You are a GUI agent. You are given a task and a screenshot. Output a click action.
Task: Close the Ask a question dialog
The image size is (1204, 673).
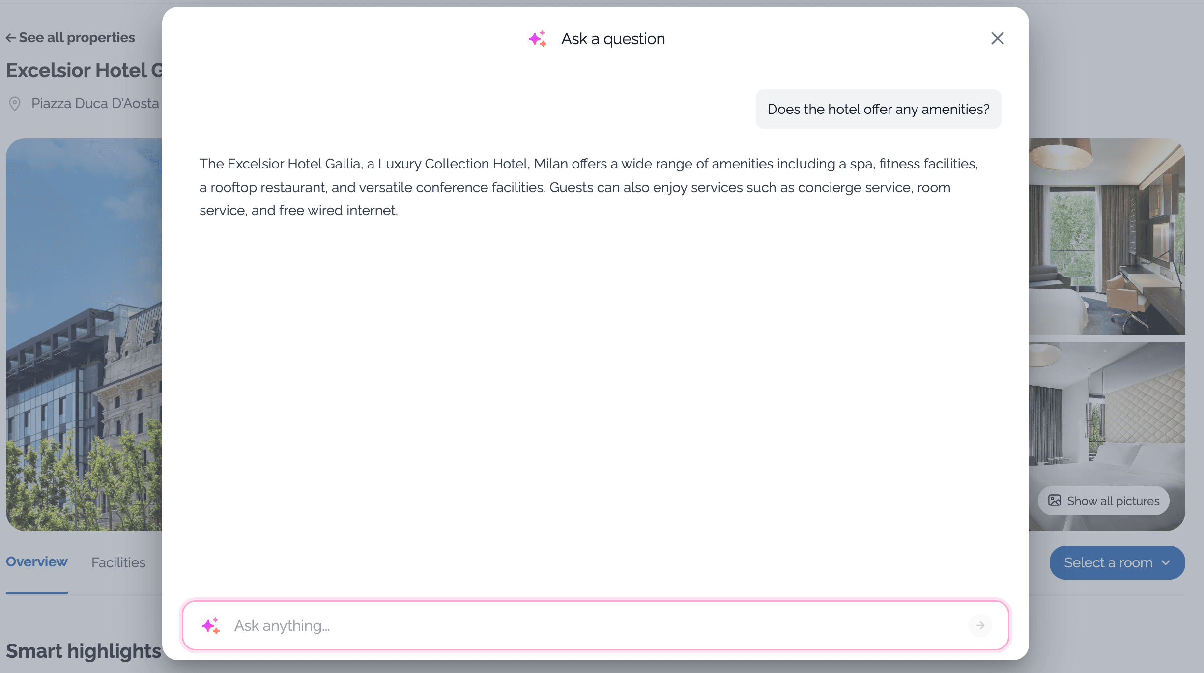click(x=997, y=38)
